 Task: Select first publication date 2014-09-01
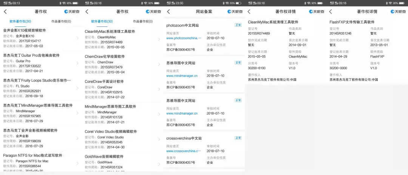tap(297, 45)
